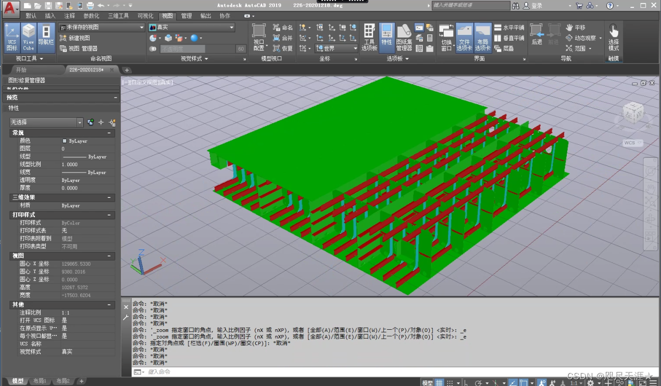Switch to the 3D Tools (三维工具) tab
Image resolution: width=661 pixels, height=386 pixels.
click(118, 16)
